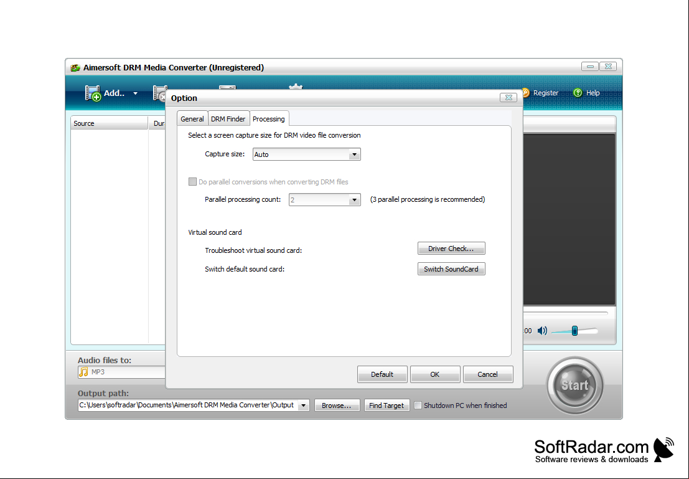Image resolution: width=689 pixels, height=479 pixels.
Task: Switch to the General tab
Action: click(192, 119)
